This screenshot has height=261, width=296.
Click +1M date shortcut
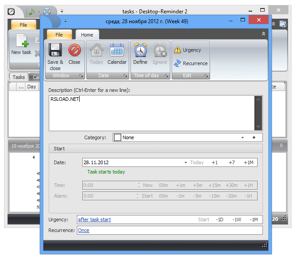(x=249, y=162)
